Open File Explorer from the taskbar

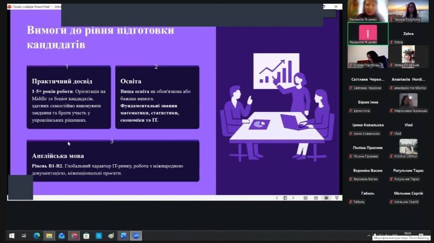pos(49,236)
